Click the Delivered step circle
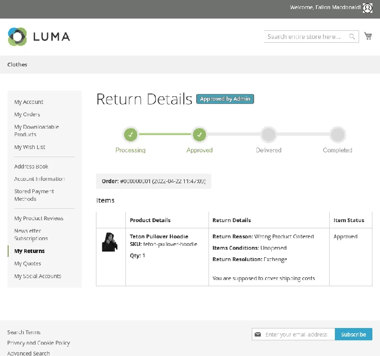The width and height of the screenshot is (380, 356). [x=268, y=134]
